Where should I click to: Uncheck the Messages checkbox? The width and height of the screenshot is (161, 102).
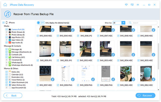6,49
